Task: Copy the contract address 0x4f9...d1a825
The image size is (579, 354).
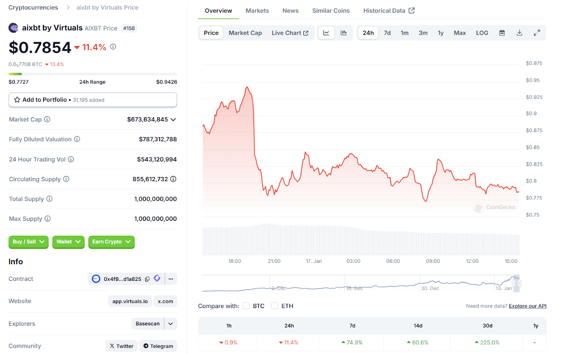Action: coord(147,279)
